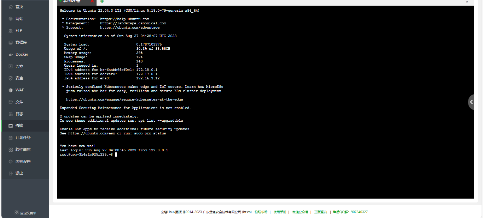483x218 pixels.
Task: Click the 论坛求助 forum help link
Action: 261,212
